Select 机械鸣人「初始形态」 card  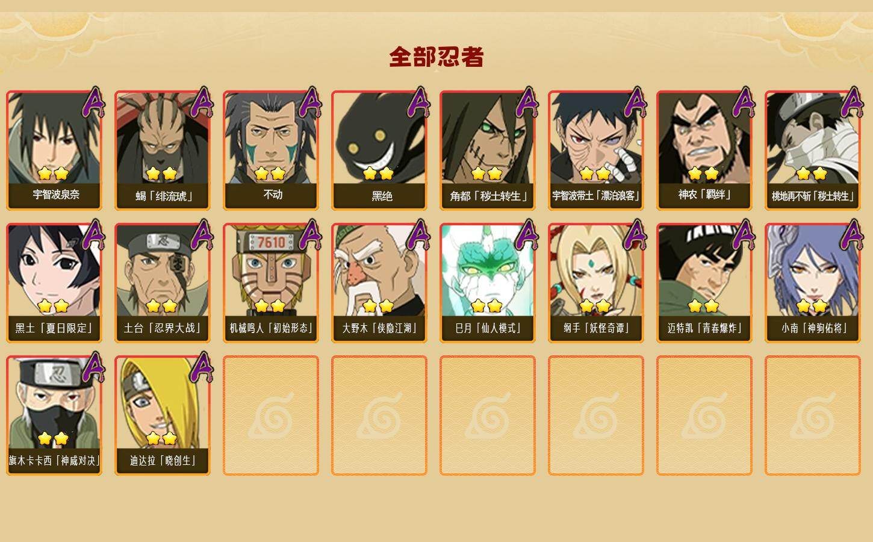click(271, 283)
